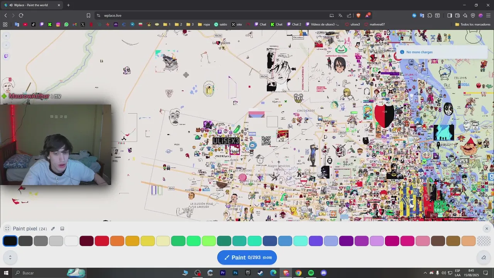Open Brave Wallet icon
The width and height of the screenshot is (494, 278).
point(457,15)
